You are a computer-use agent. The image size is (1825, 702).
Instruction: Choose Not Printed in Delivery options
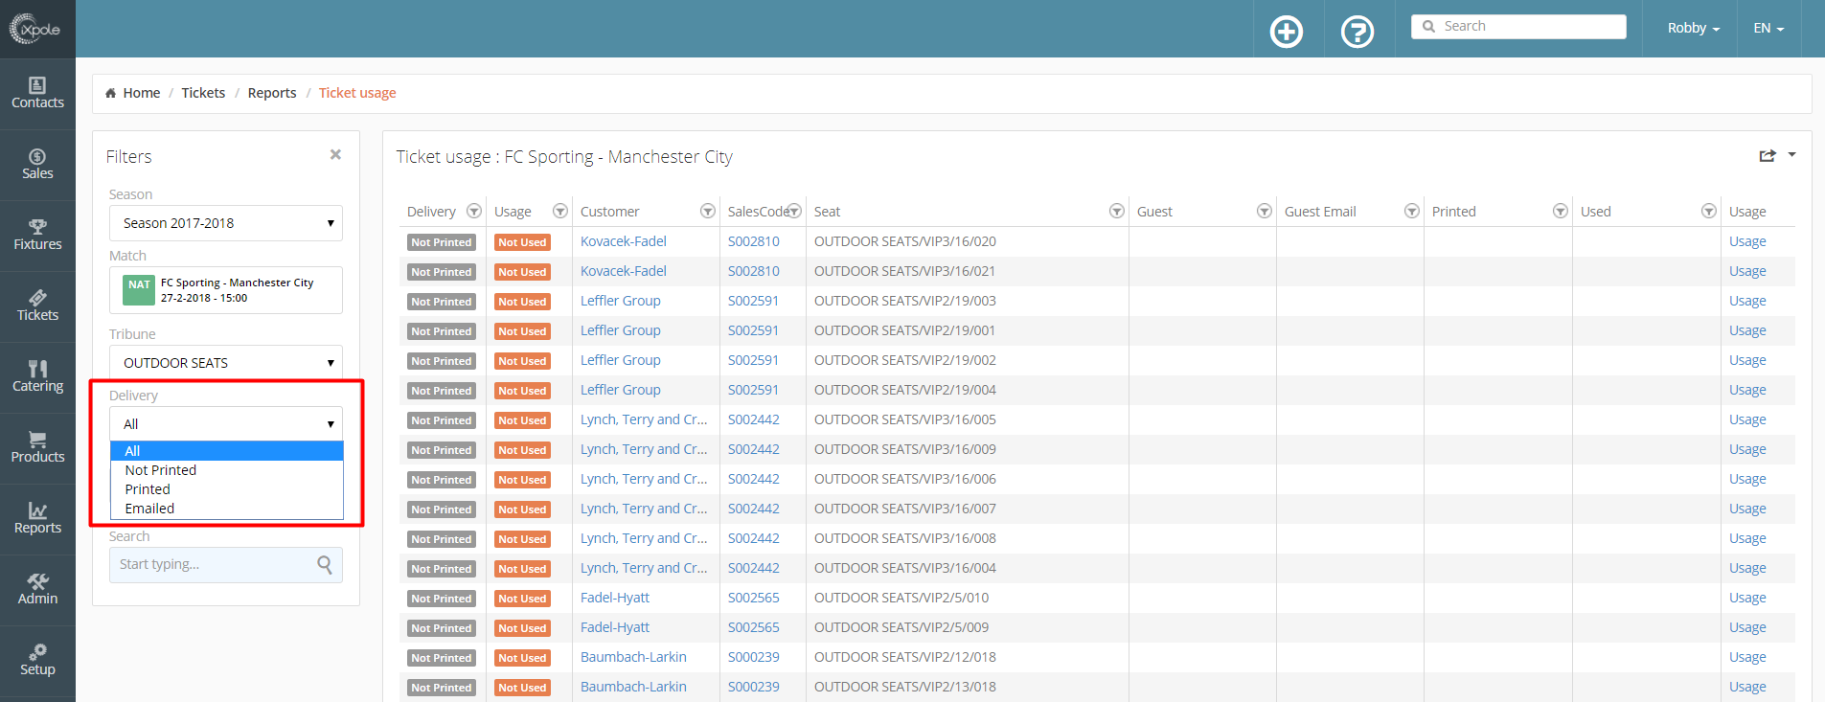(227, 470)
